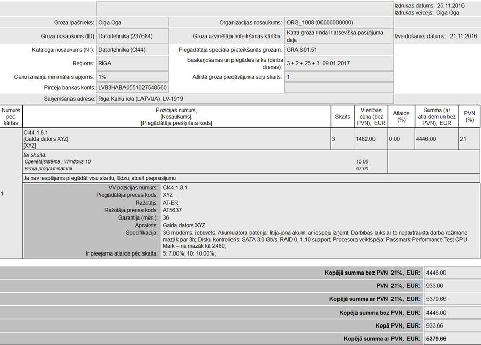Screen dimensions: 481x345
Task: Select the Reģions field showing RĪGA
Action: pyautogui.click(x=132, y=63)
